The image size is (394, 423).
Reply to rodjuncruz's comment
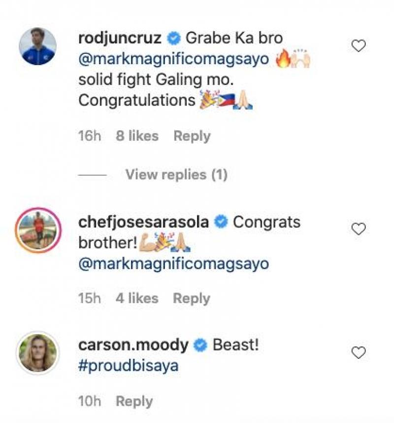tap(193, 136)
